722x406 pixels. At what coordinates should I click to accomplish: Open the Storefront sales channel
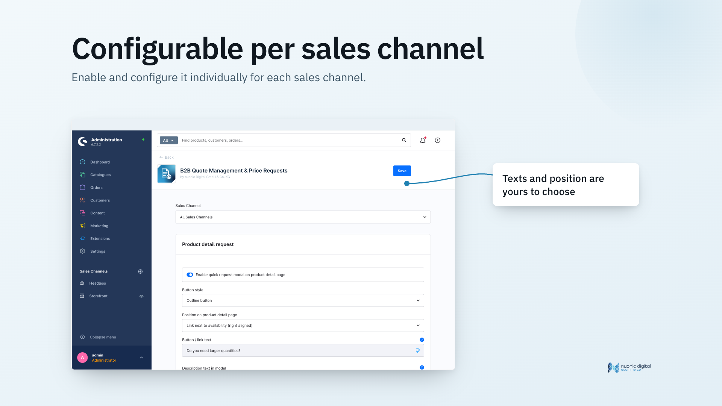point(98,296)
